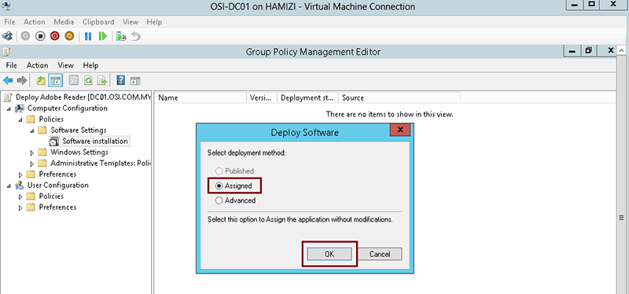This screenshot has width=629, height=294.
Task: Open the VM Connection File menu
Action: [x=9, y=22]
